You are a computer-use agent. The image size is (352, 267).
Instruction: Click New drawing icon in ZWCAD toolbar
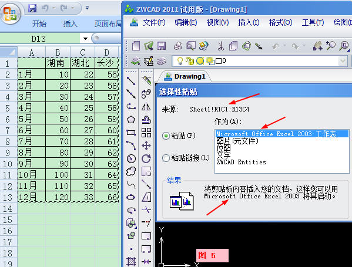(x=136, y=46)
